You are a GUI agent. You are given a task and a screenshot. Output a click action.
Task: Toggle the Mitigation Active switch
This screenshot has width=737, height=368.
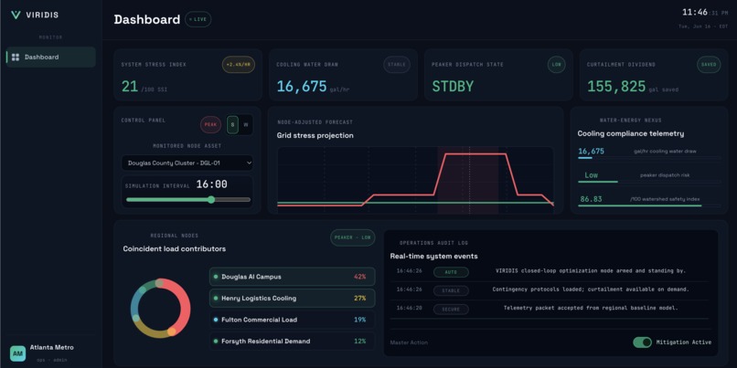(643, 342)
